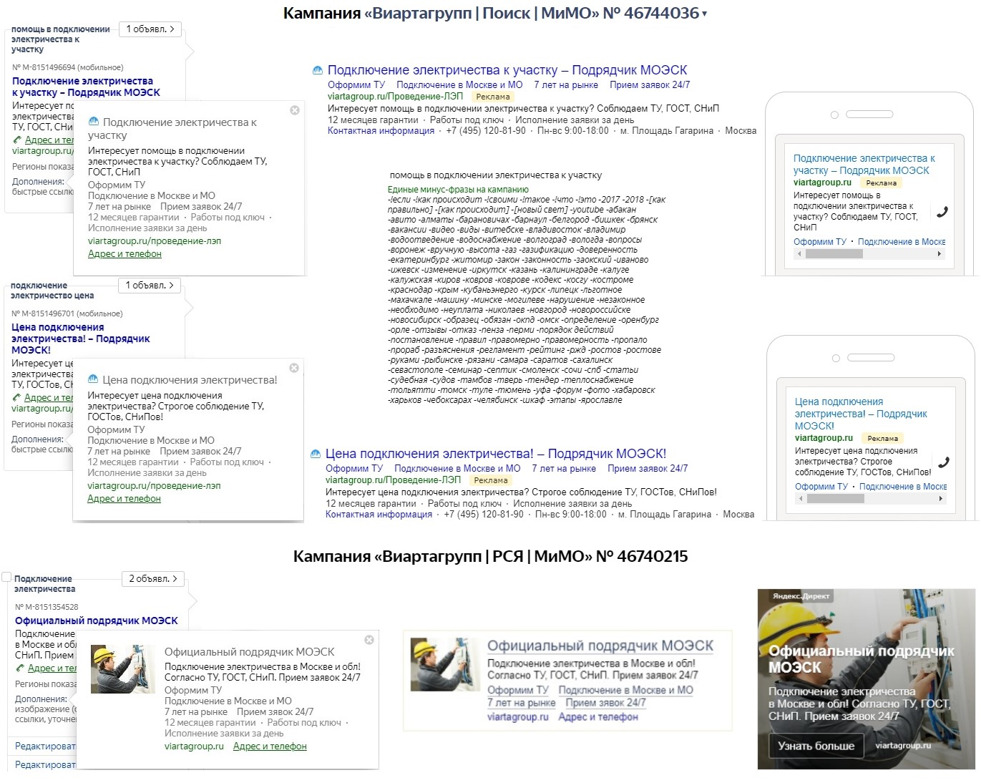The image size is (981, 783).
Task: Click right scroll arrow in 'Подключение электричества' mobile preview
Action: 939,254
